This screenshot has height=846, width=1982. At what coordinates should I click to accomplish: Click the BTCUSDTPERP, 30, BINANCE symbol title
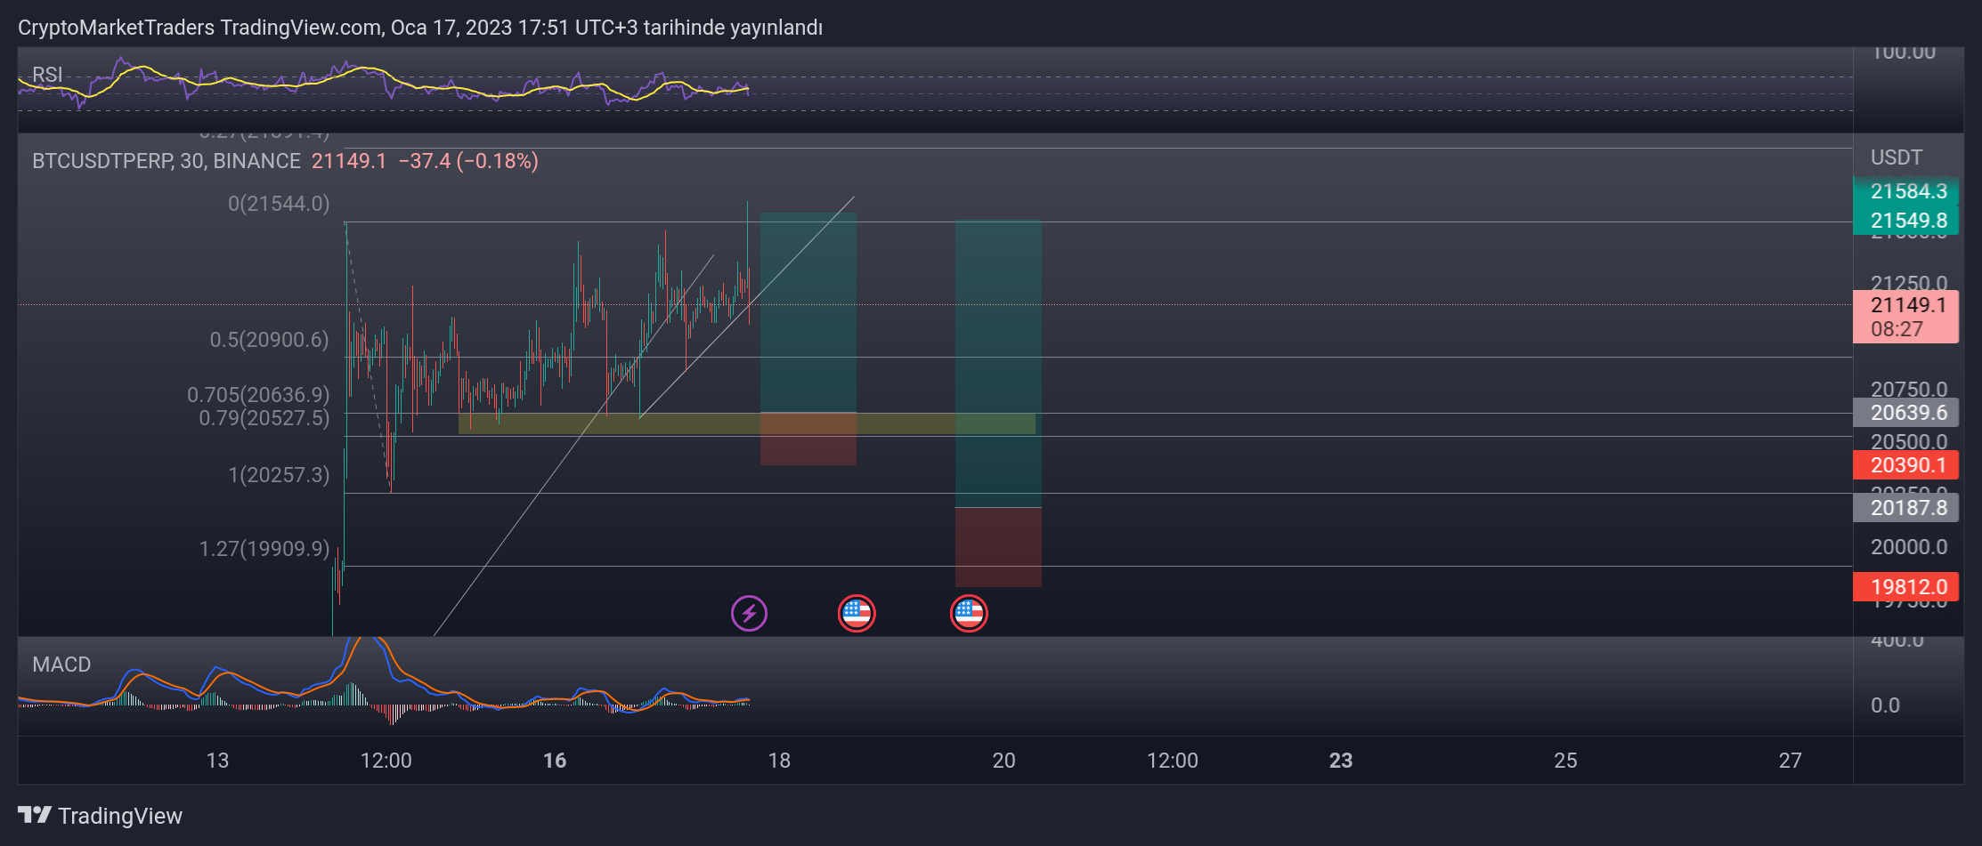167,161
